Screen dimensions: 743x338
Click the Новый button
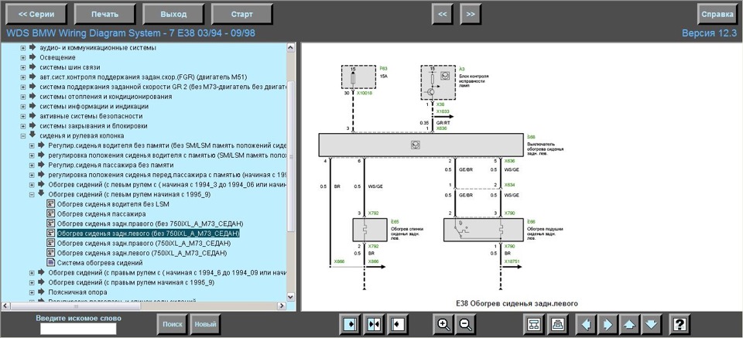(205, 324)
